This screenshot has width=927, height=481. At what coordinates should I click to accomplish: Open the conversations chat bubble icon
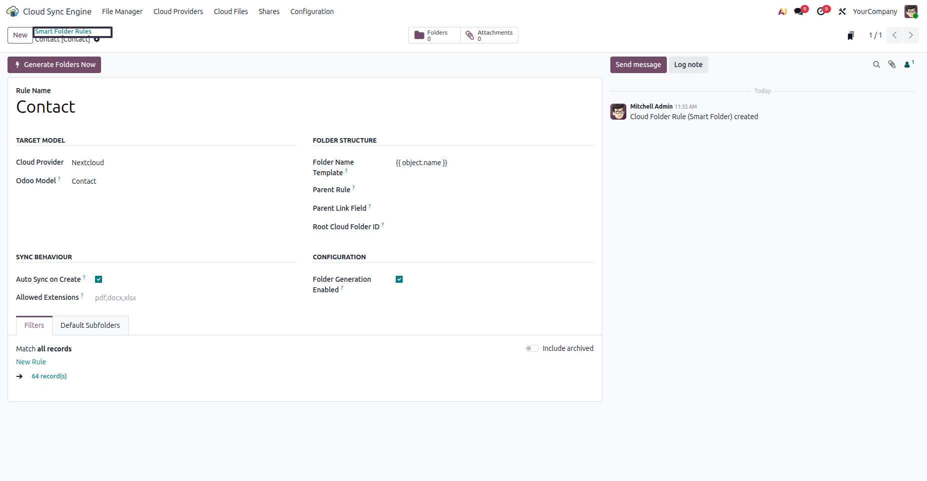(x=799, y=12)
